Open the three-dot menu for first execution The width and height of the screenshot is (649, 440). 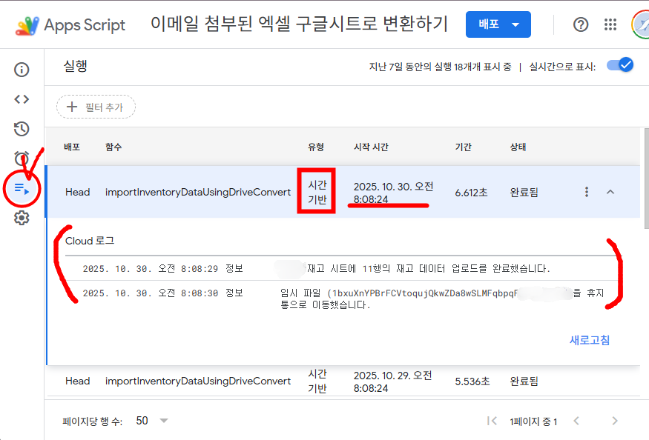click(587, 192)
